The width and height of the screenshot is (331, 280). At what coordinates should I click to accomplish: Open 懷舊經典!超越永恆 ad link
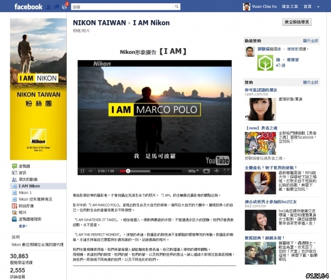[265, 238]
